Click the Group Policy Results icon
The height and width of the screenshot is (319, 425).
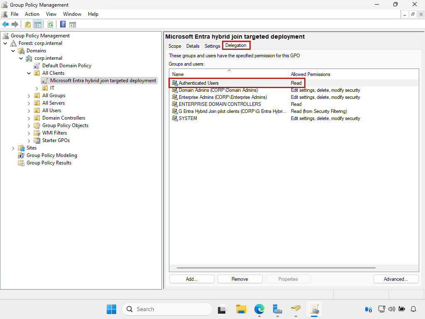[21, 163]
